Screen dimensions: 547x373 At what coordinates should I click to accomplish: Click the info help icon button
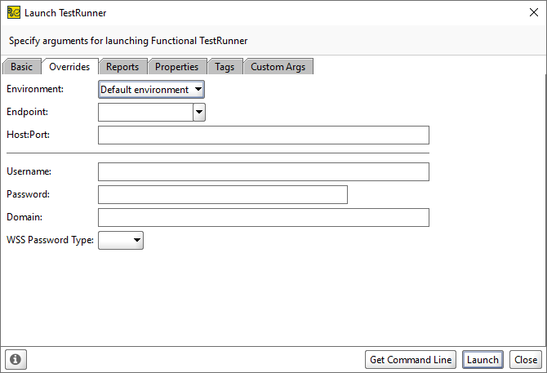pos(16,359)
